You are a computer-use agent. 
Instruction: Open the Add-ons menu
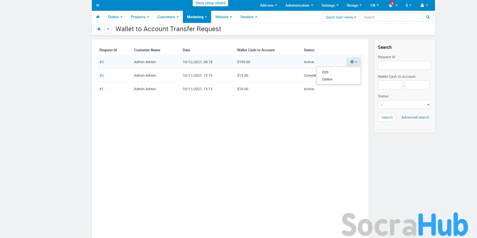point(268,5)
